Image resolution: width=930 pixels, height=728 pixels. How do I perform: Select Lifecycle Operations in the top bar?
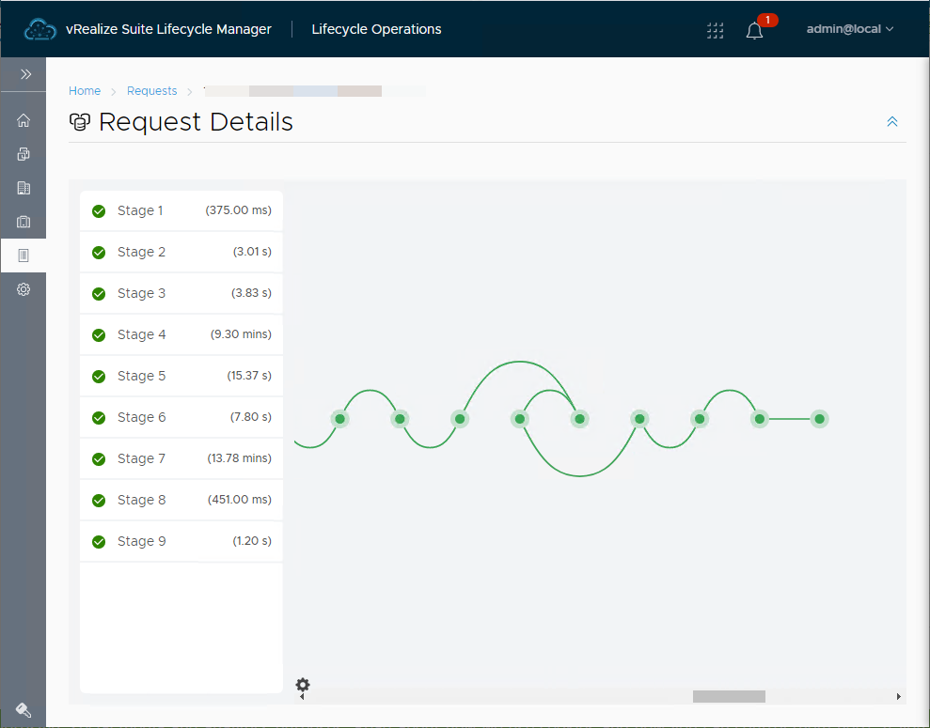click(376, 29)
